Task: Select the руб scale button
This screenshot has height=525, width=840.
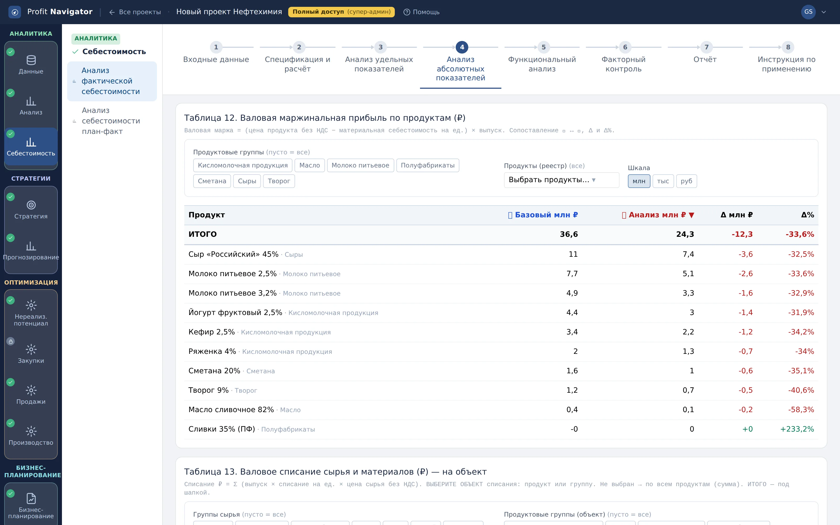Action: point(686,181)
